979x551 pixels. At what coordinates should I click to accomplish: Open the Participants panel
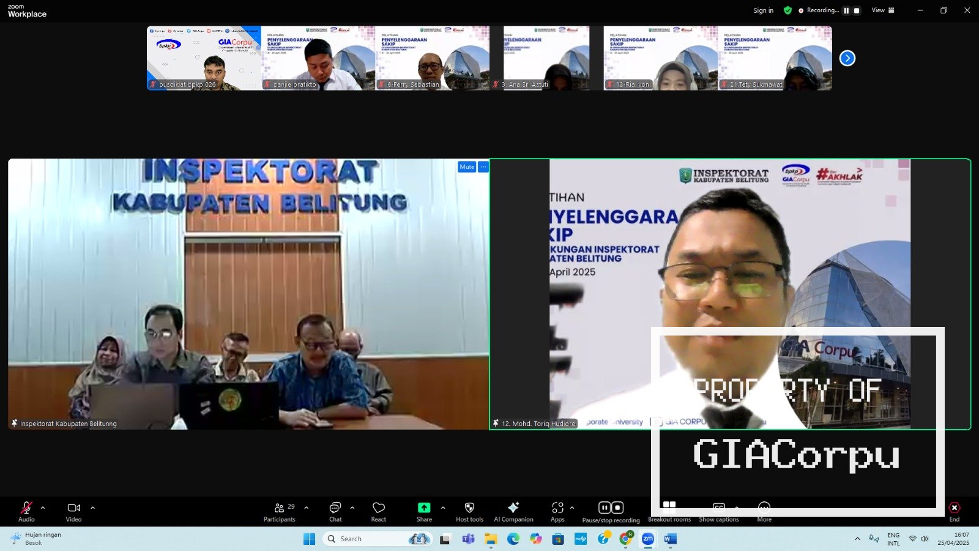click(280, 508)
